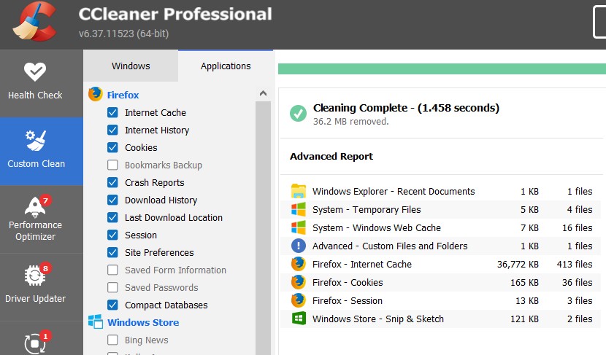Click the Windows Store section heading

(x=143, y=322)
